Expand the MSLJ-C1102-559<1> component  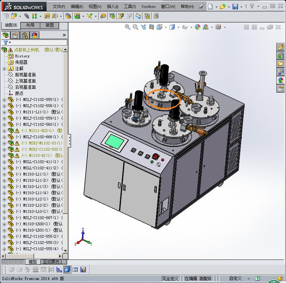4,119
